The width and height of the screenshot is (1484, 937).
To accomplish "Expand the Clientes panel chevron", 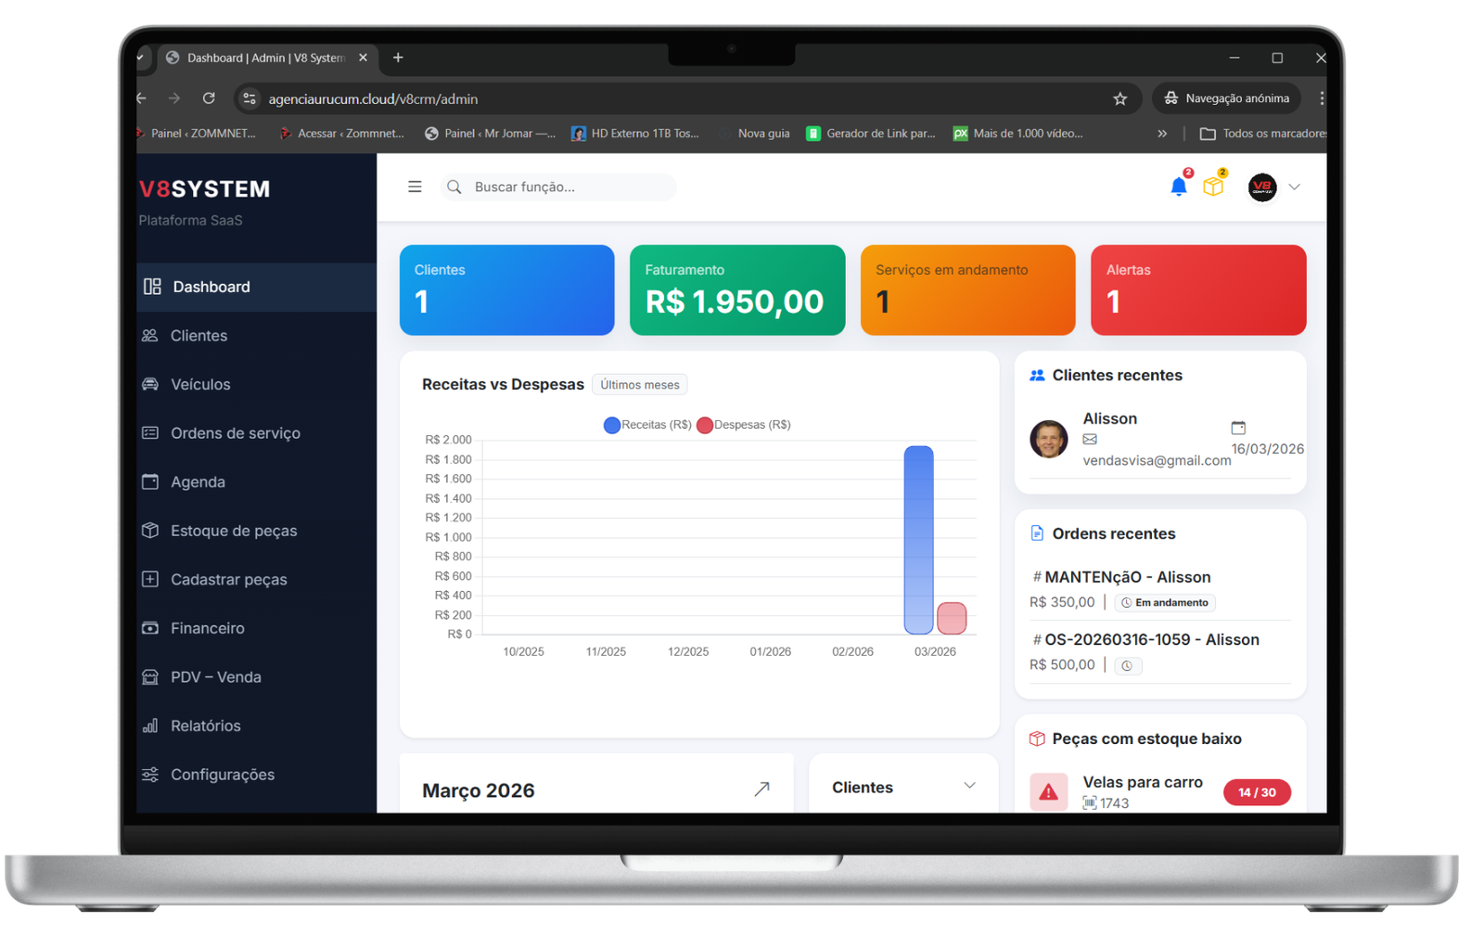I will point(969,786).
